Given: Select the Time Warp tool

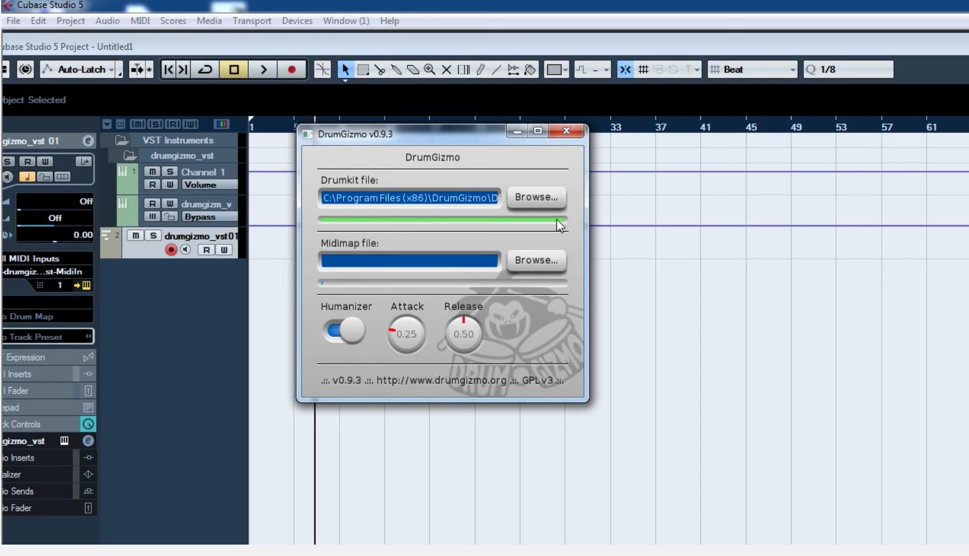Looking at the screenshot, I should (x=463, y=70).
